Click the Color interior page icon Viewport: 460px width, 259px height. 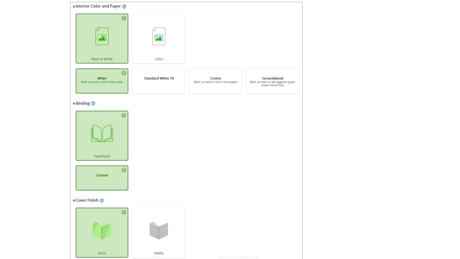pyautogui.click(x=158, y=37)
